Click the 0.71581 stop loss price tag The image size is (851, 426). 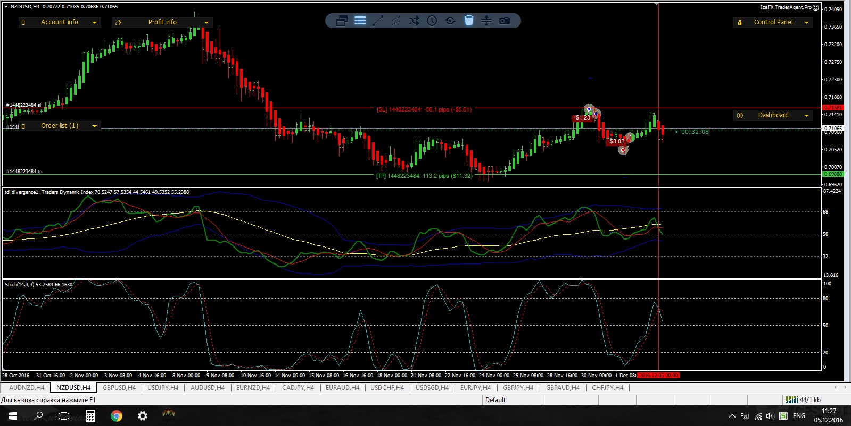point(833,108)
